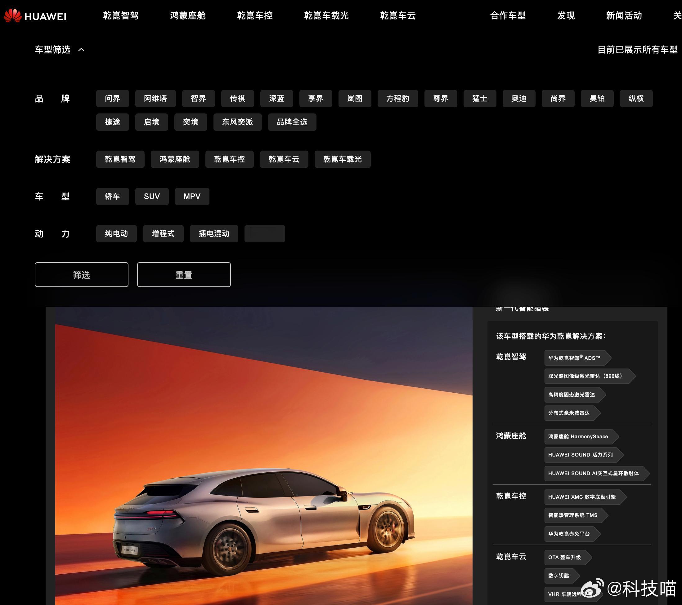
Task: Click the car image
Action: (264, 456)
